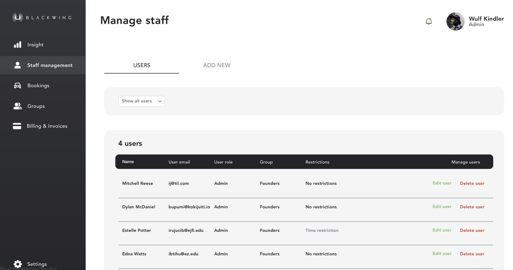The width and height of the screenshot is (513, 270).
Task: Click the Name column header
Action: (x=128, y=161)
